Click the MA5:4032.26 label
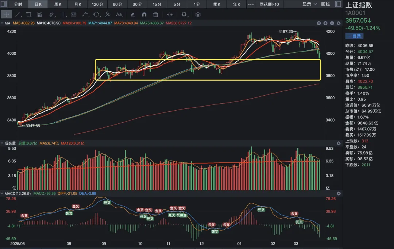This screenshot has width=394, height=249. [x=24, y=23]
